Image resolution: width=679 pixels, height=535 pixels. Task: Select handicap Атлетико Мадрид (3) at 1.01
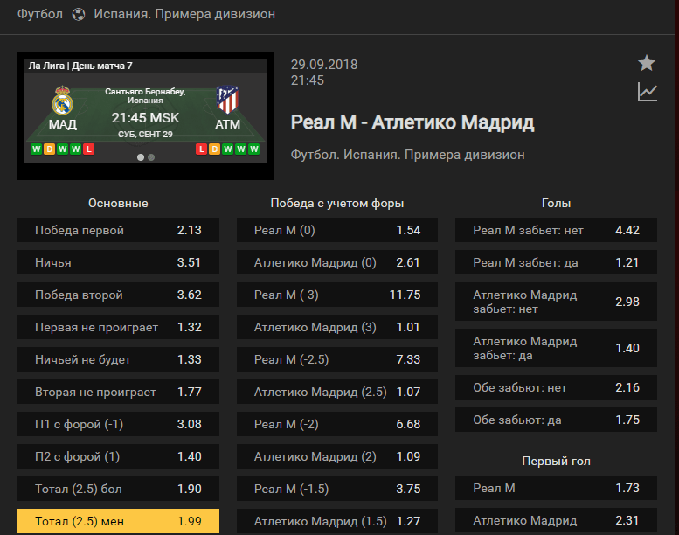pyautogui.click(x=337, y=327)
